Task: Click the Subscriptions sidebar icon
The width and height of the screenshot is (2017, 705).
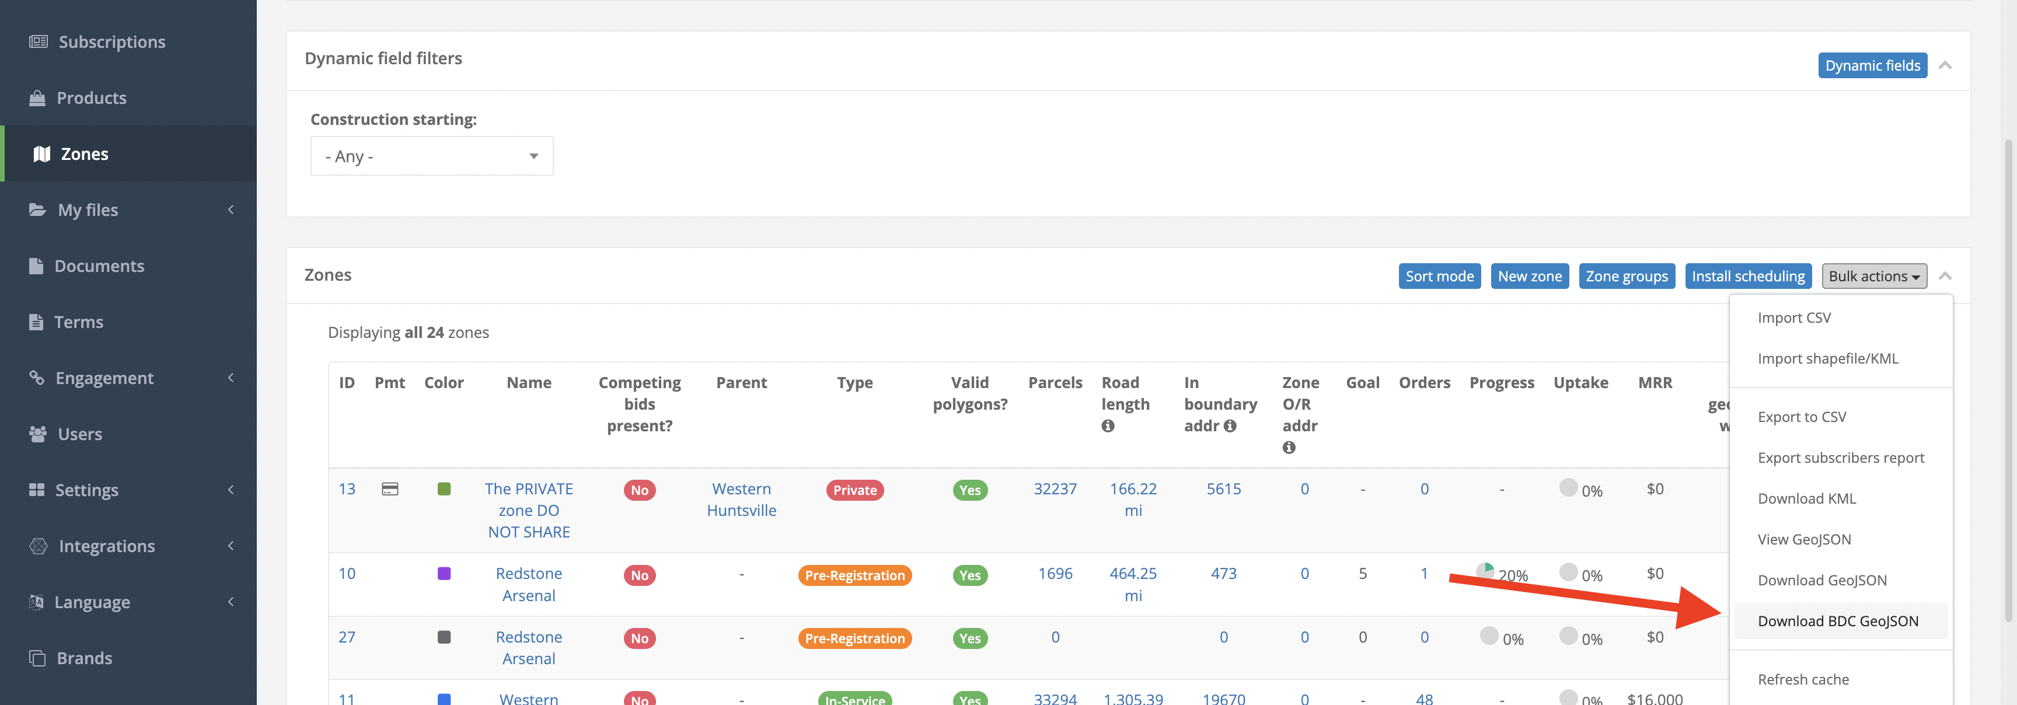Action: click(39, 41)
